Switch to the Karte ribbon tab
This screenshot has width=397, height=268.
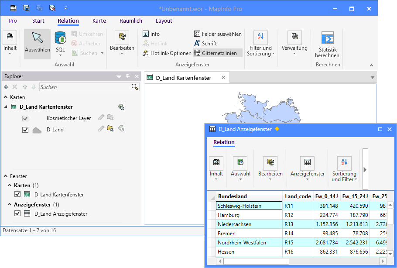point(99,21)
